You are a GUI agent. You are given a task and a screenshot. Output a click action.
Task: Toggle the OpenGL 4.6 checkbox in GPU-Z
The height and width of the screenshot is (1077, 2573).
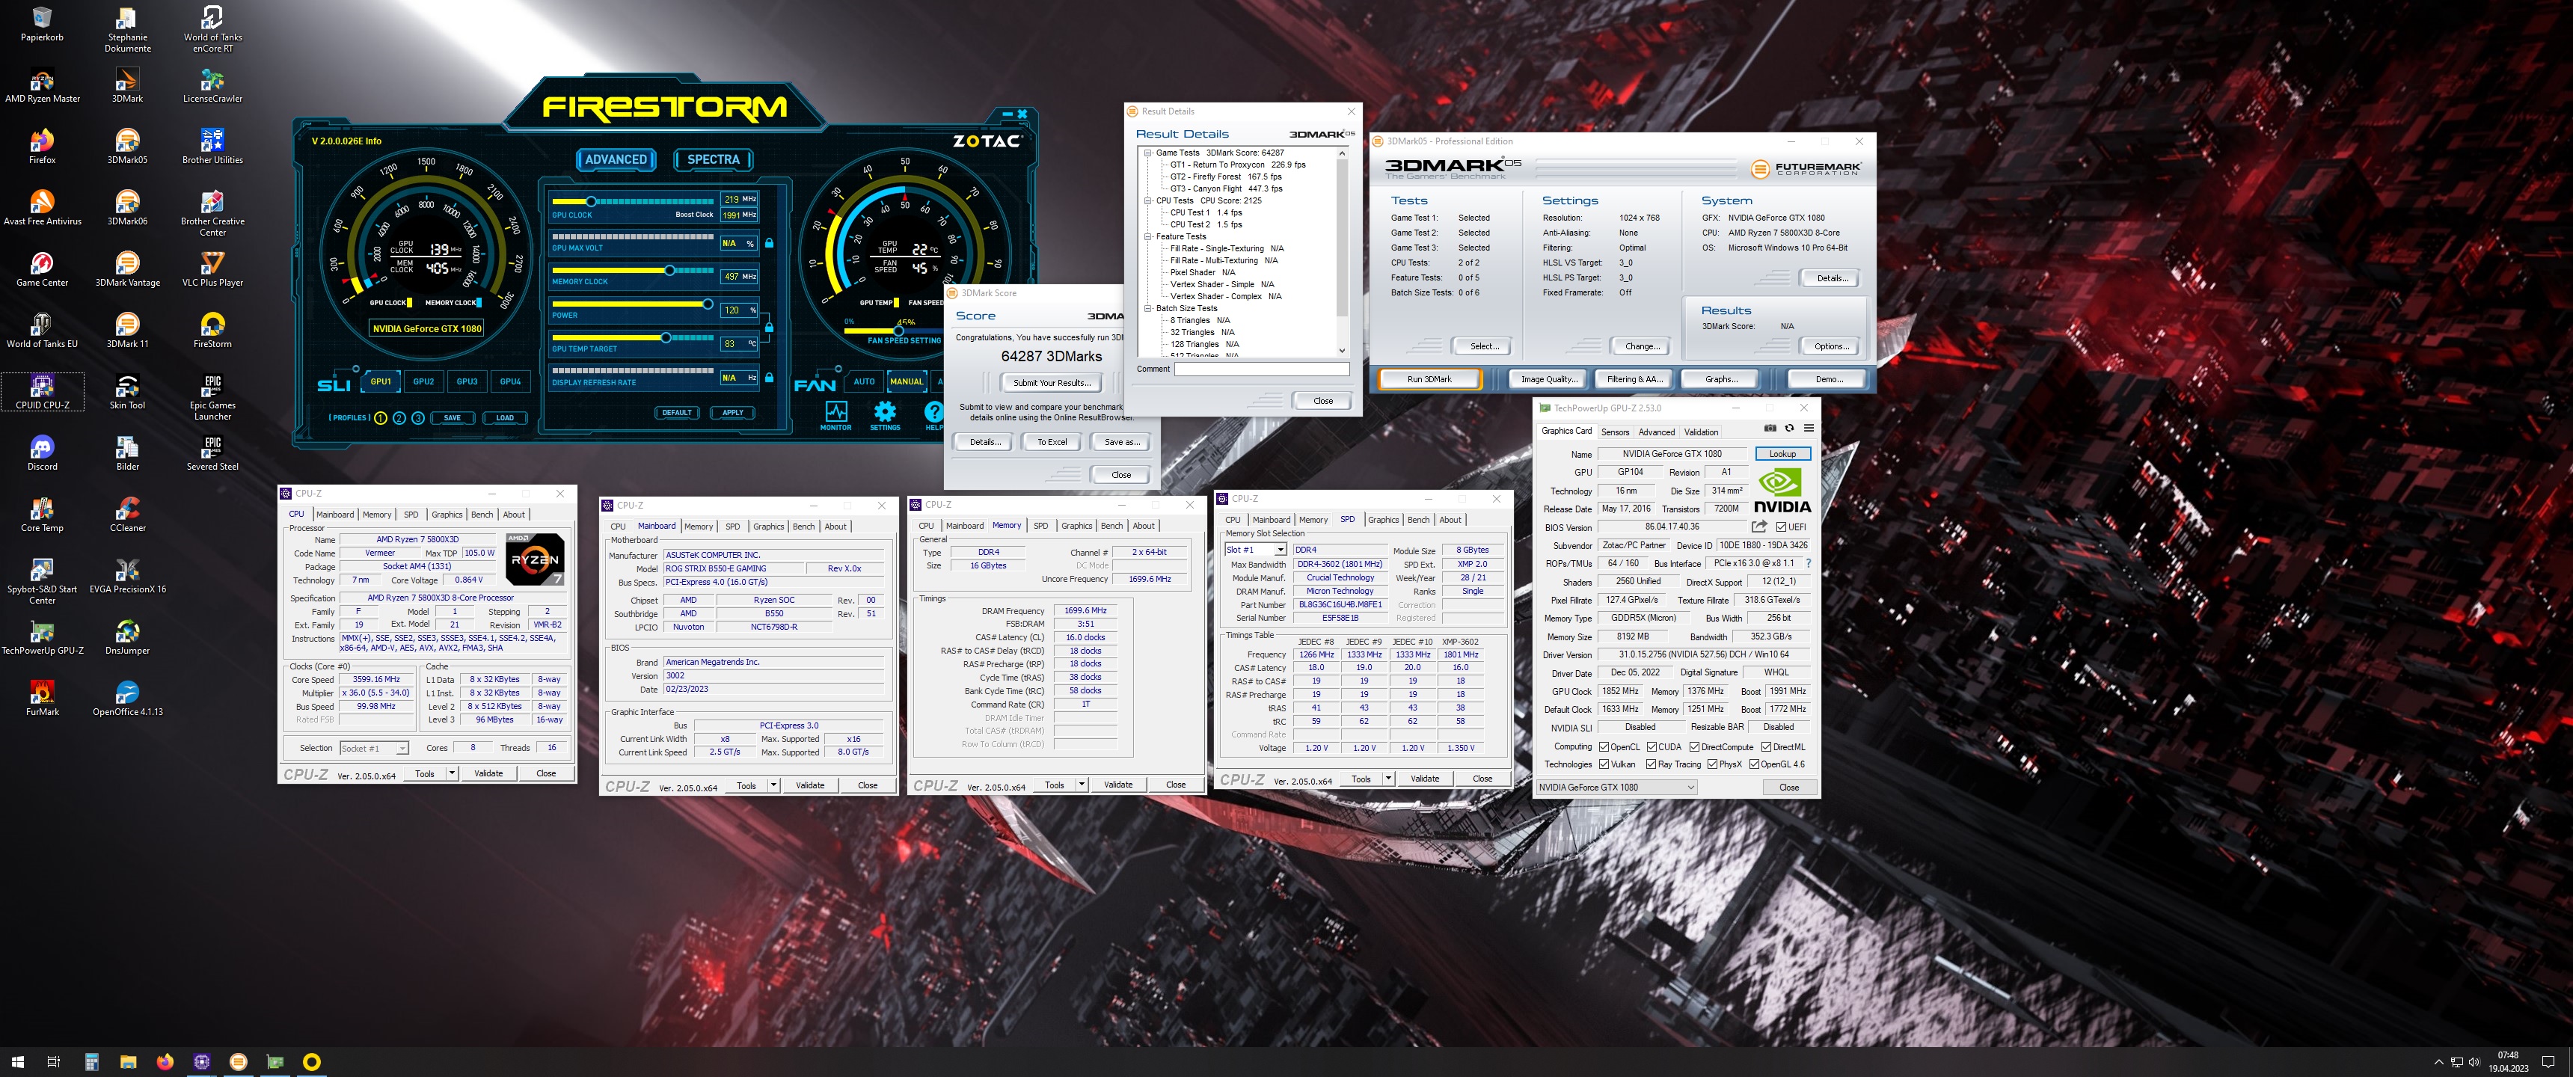(x=1754, y=764)
